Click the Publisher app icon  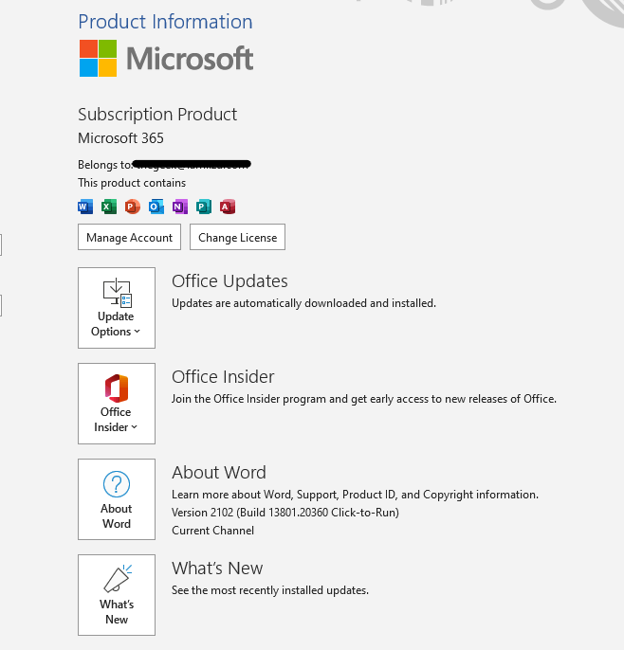(x=204, y=207)
